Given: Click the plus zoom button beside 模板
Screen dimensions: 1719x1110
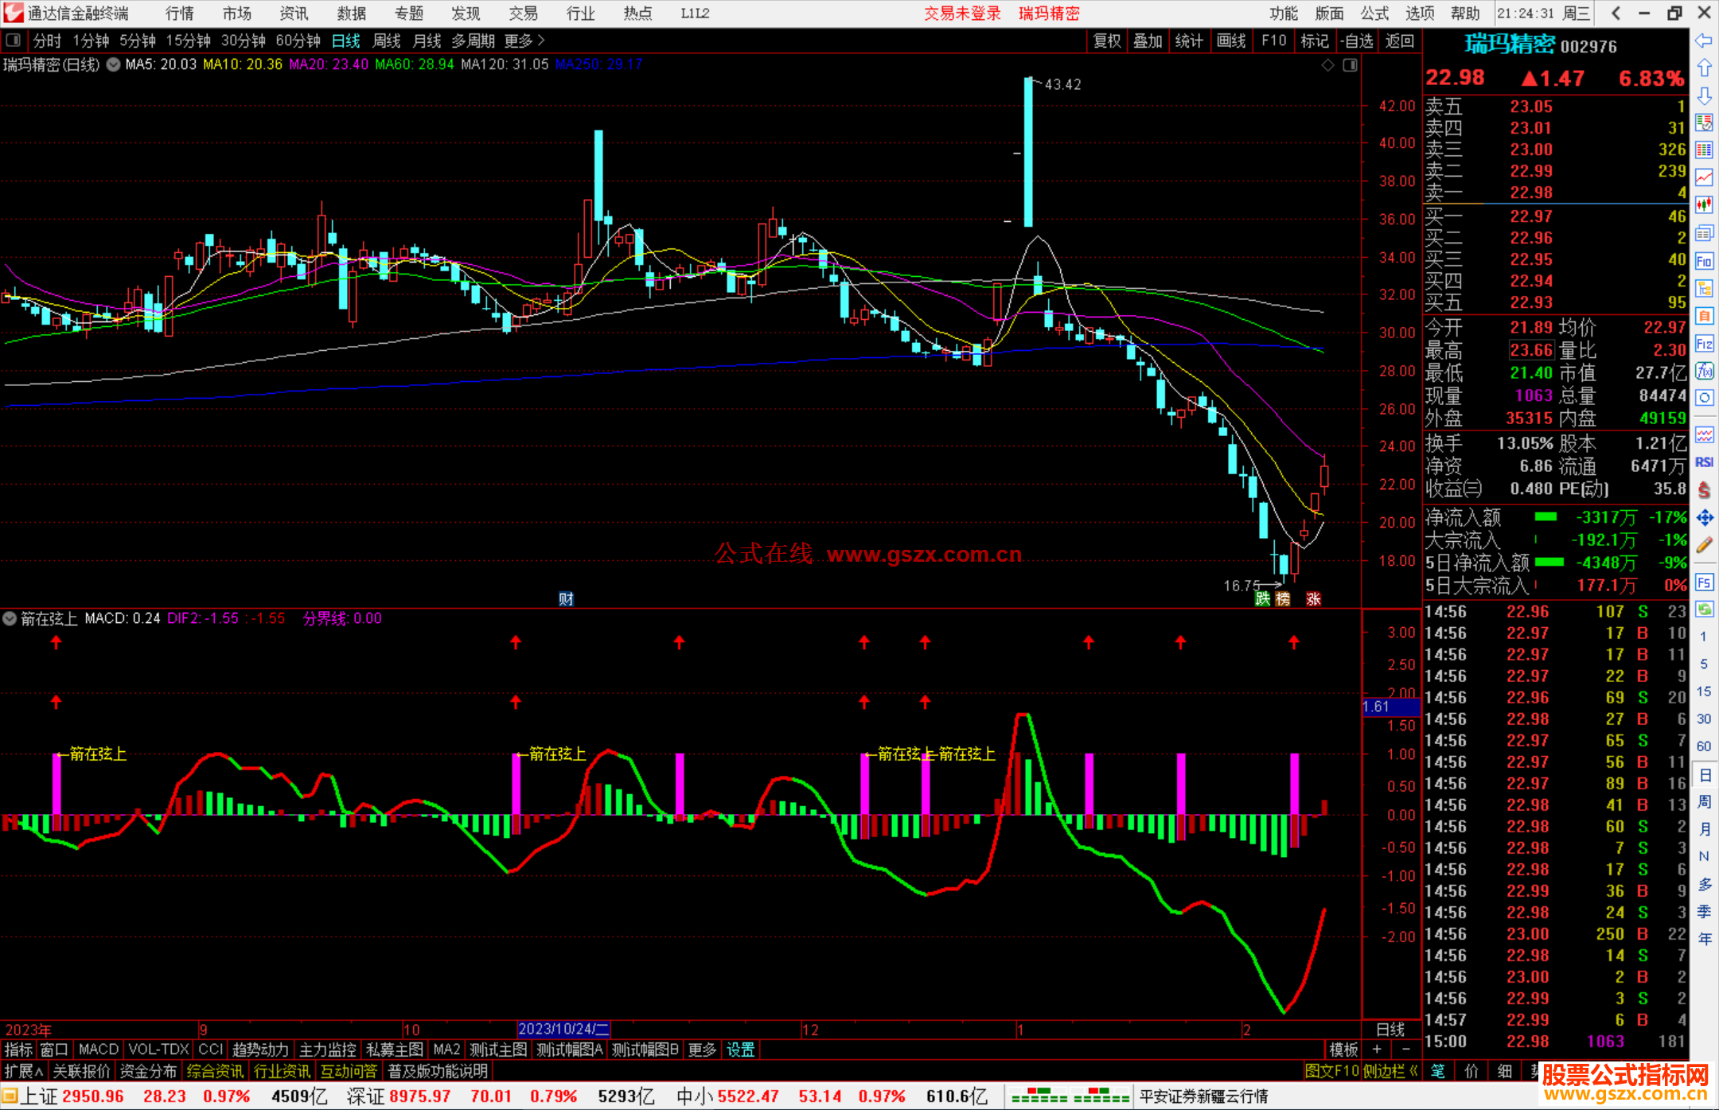Looking at the screenshot, I should [1378, 1050].
